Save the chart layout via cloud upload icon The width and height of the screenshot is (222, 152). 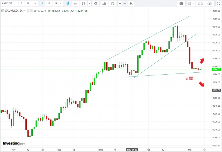210,3
